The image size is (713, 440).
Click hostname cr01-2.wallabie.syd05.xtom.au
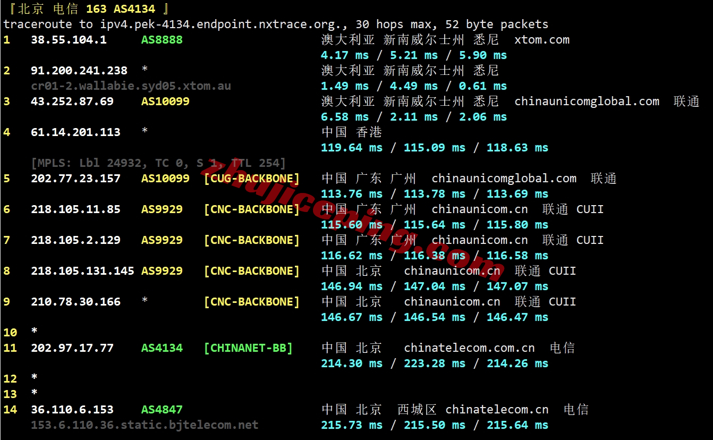pyautogui.click(x=131, y=86)
